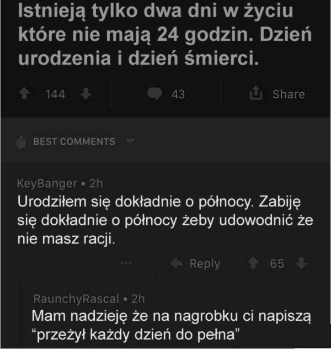Click the 43 comments count
The image size is (331, 349).
tap(178, 94)
